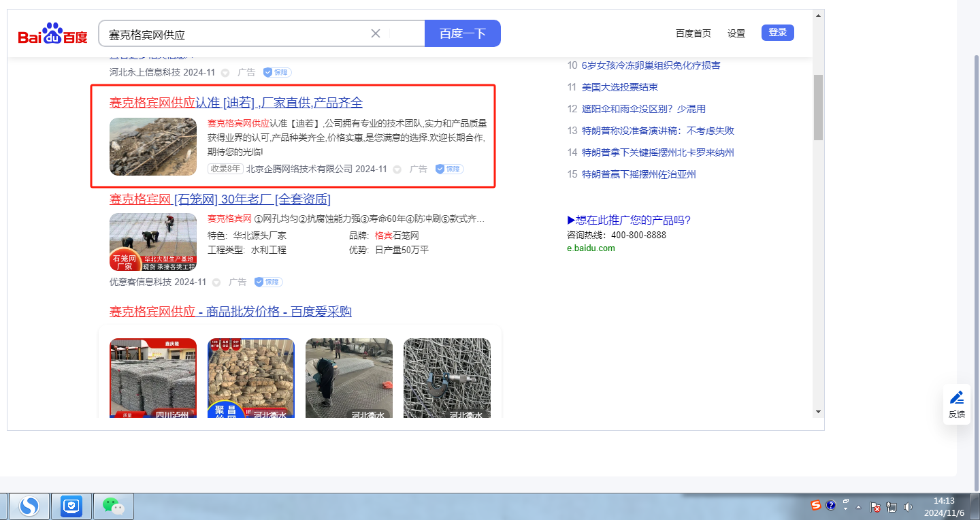Open the blue shield app in taskbar
The height and width of the screenshot is (520, 980).
pos(71,506)
